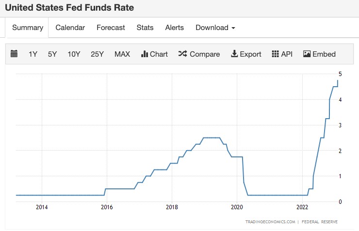The width and height of the screenshot is (359, 231).
Task: Open the Calendar tab
Action: click(x=70, y=28)
